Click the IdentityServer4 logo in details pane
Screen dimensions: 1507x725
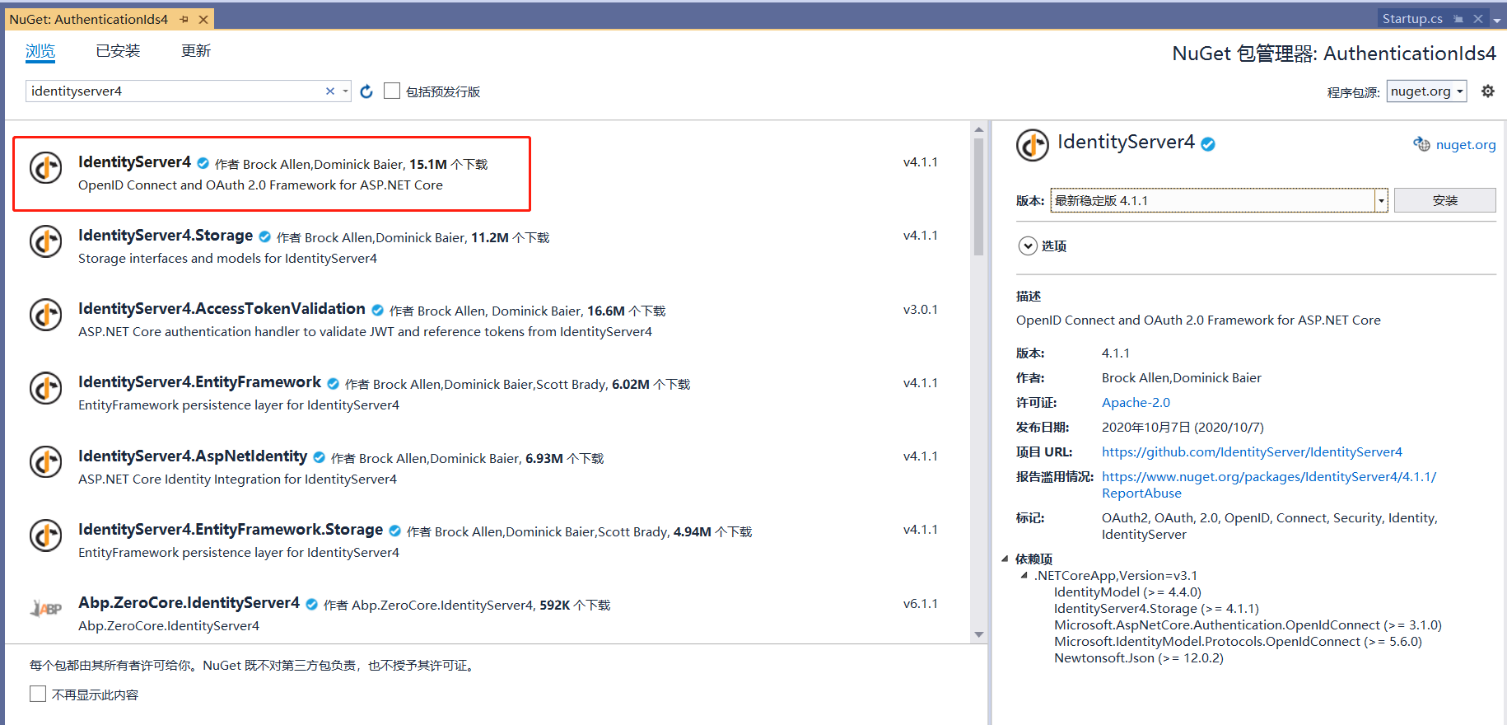point(1033,146)
